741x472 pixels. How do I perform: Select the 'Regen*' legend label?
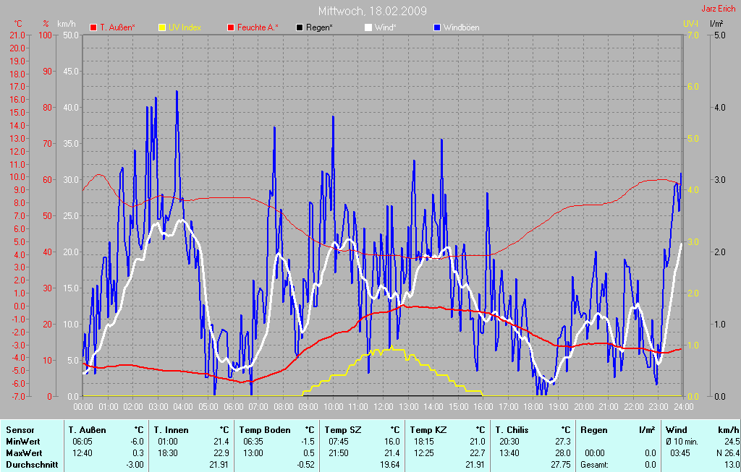tap(319, 28)
